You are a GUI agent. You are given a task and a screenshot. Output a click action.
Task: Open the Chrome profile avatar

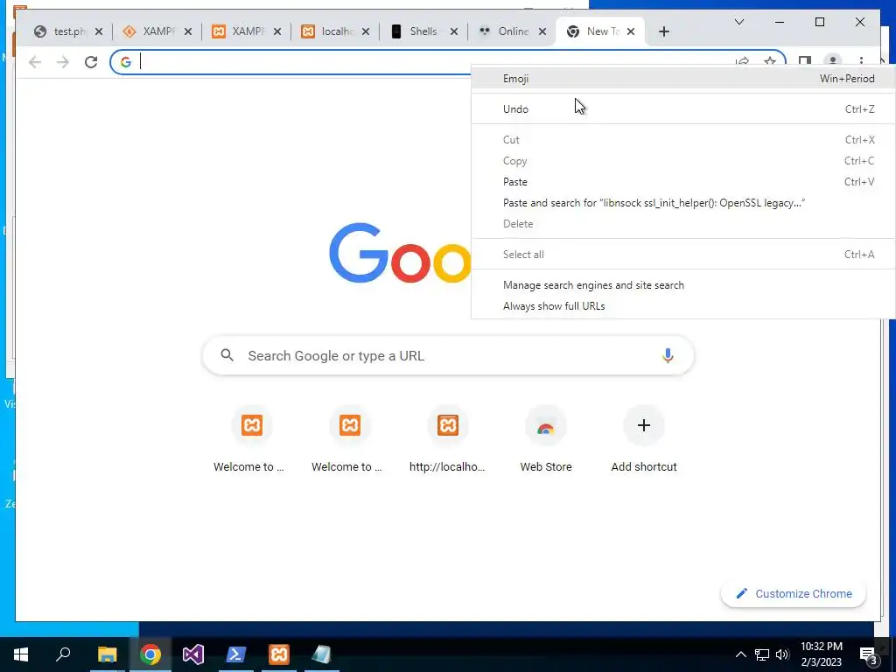833,60
